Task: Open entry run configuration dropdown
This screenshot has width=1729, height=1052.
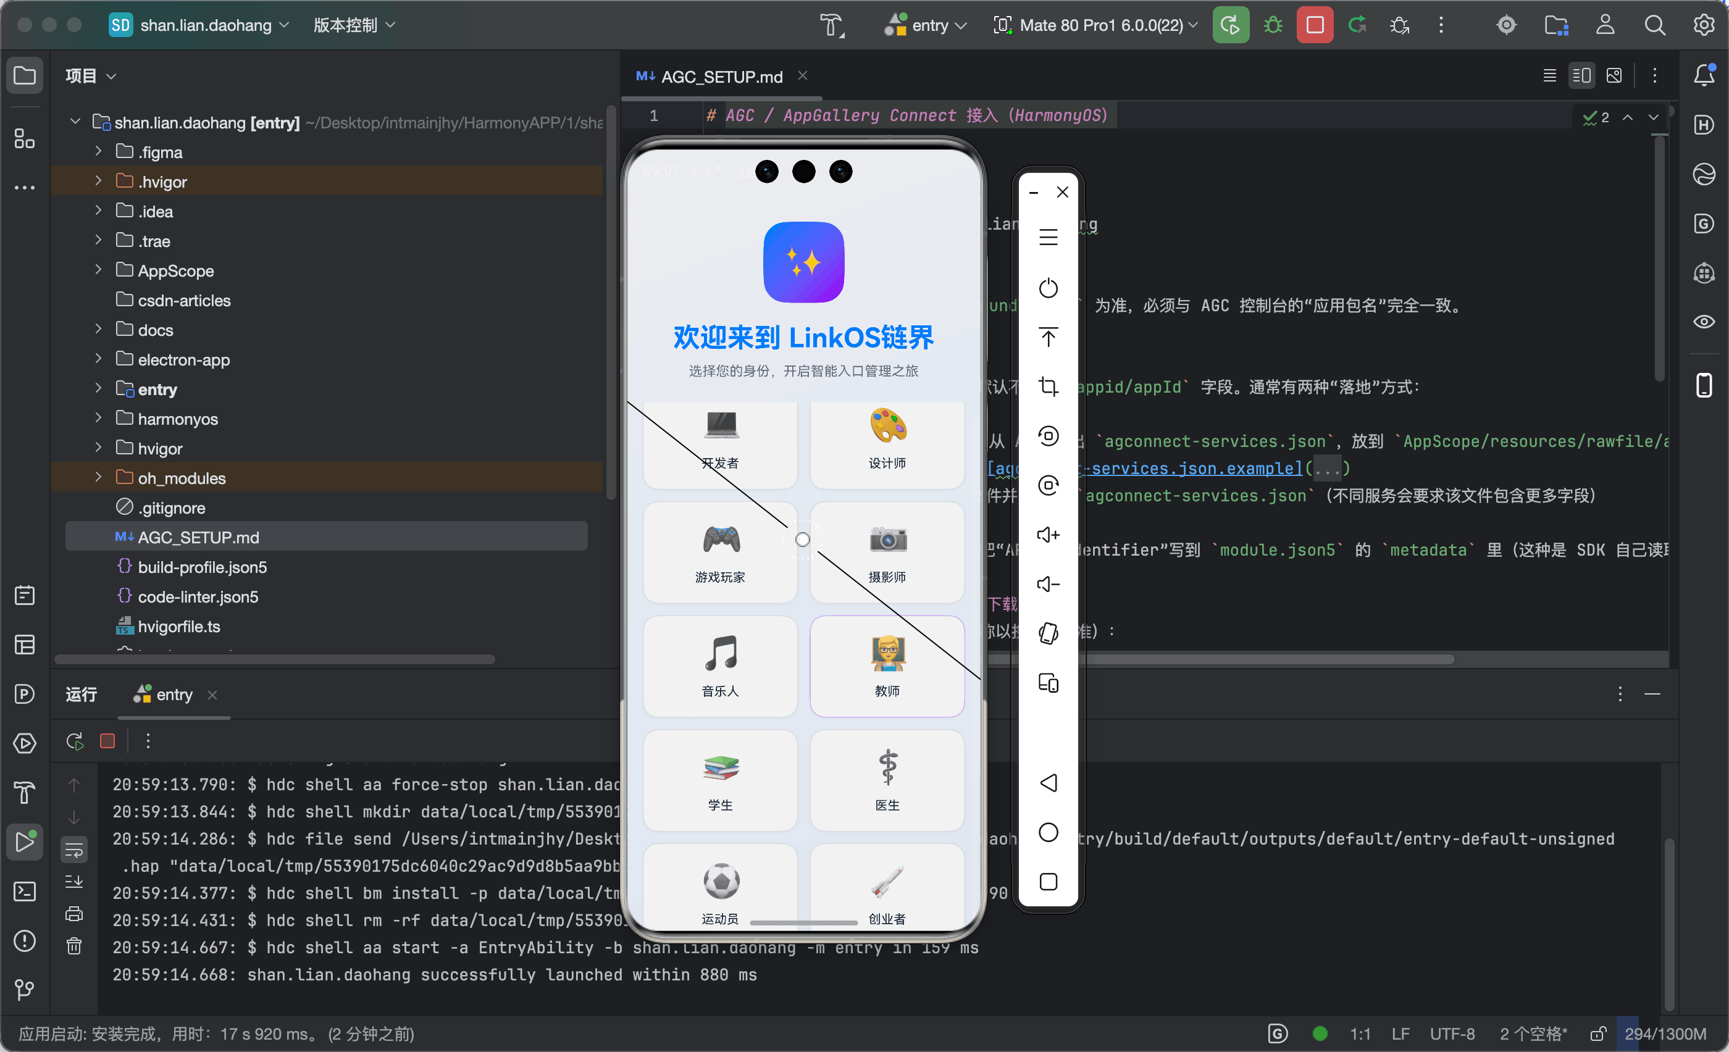Action: click(925, 25)
